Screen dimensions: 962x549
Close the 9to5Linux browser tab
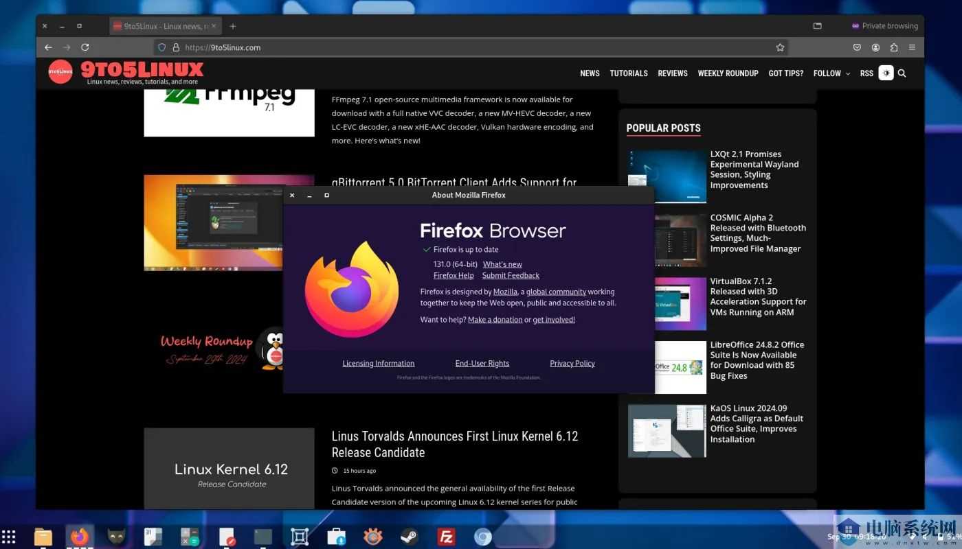[x=214, y=26]
